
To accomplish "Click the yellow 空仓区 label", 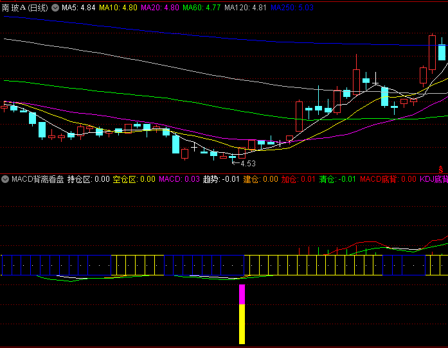I will click(134, 179).
